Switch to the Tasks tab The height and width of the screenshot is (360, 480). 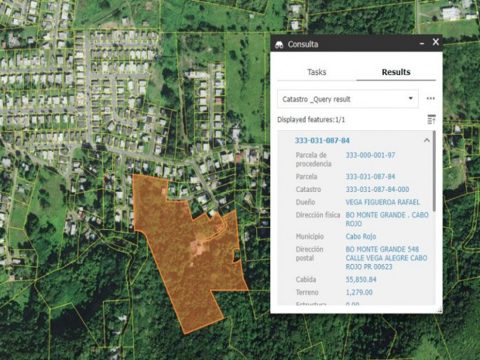pos(317,72)
